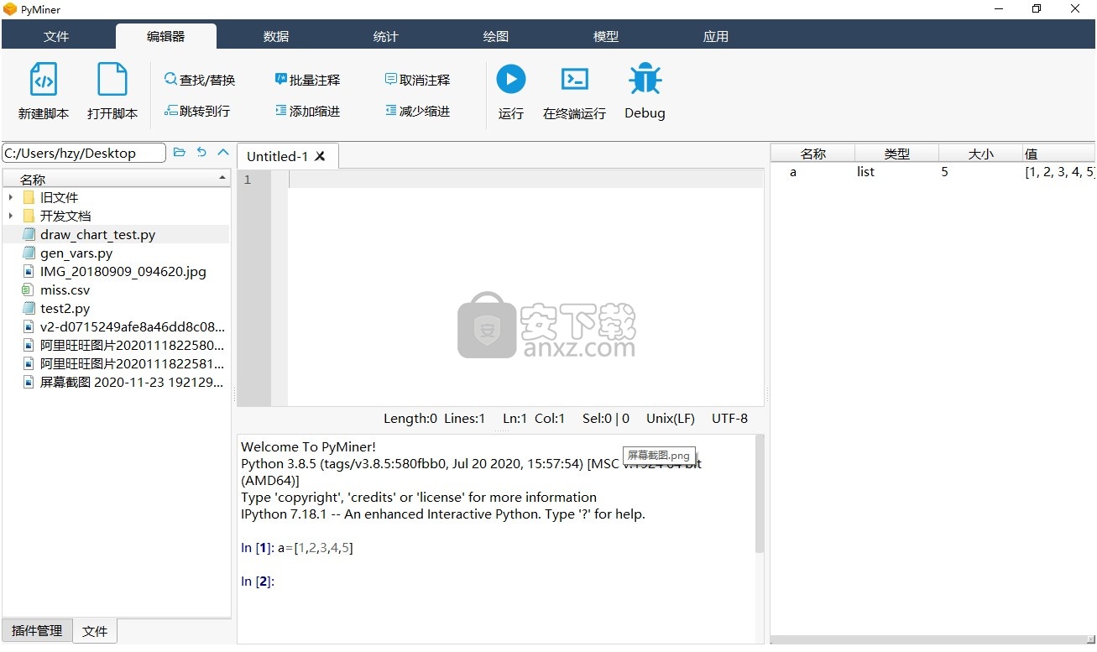Expand the 旧文件 folder arrow
The image size is (1097, 652).
(x=10, y=197)
